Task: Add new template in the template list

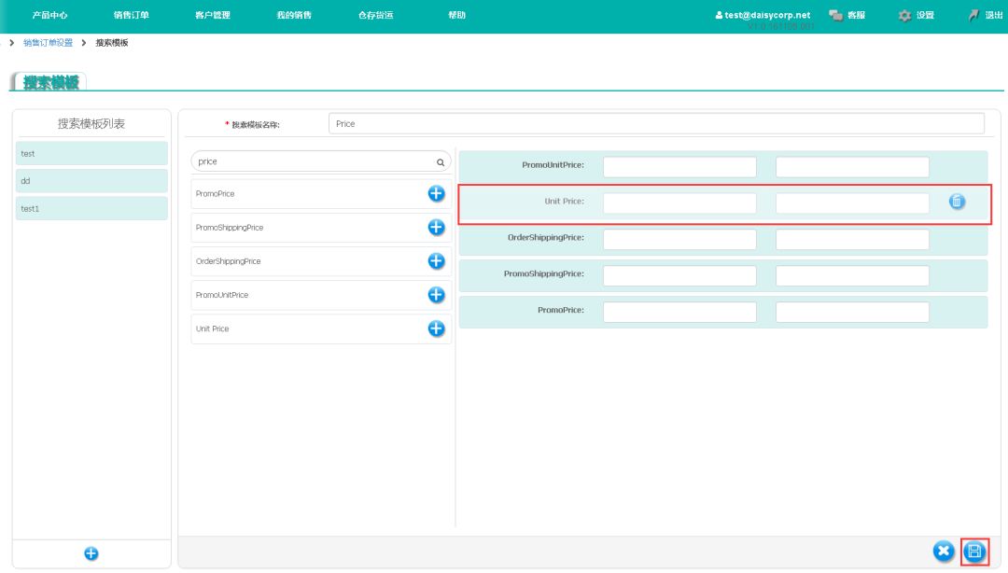Action: pyautogui.click(x=91, y=553)
